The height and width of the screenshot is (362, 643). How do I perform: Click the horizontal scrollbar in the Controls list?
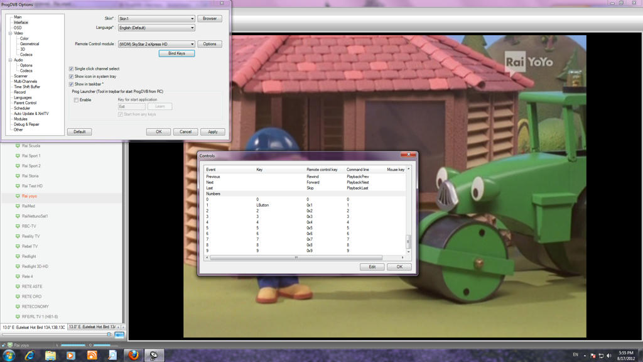tap(296, 258)
